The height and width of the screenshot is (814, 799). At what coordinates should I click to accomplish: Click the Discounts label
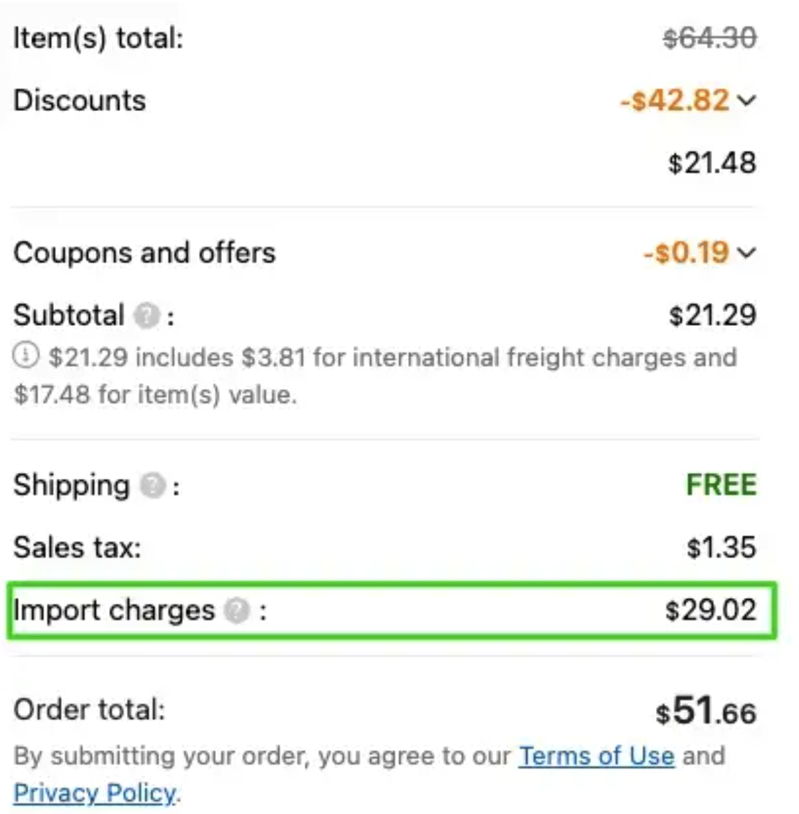tap(80, 100)
